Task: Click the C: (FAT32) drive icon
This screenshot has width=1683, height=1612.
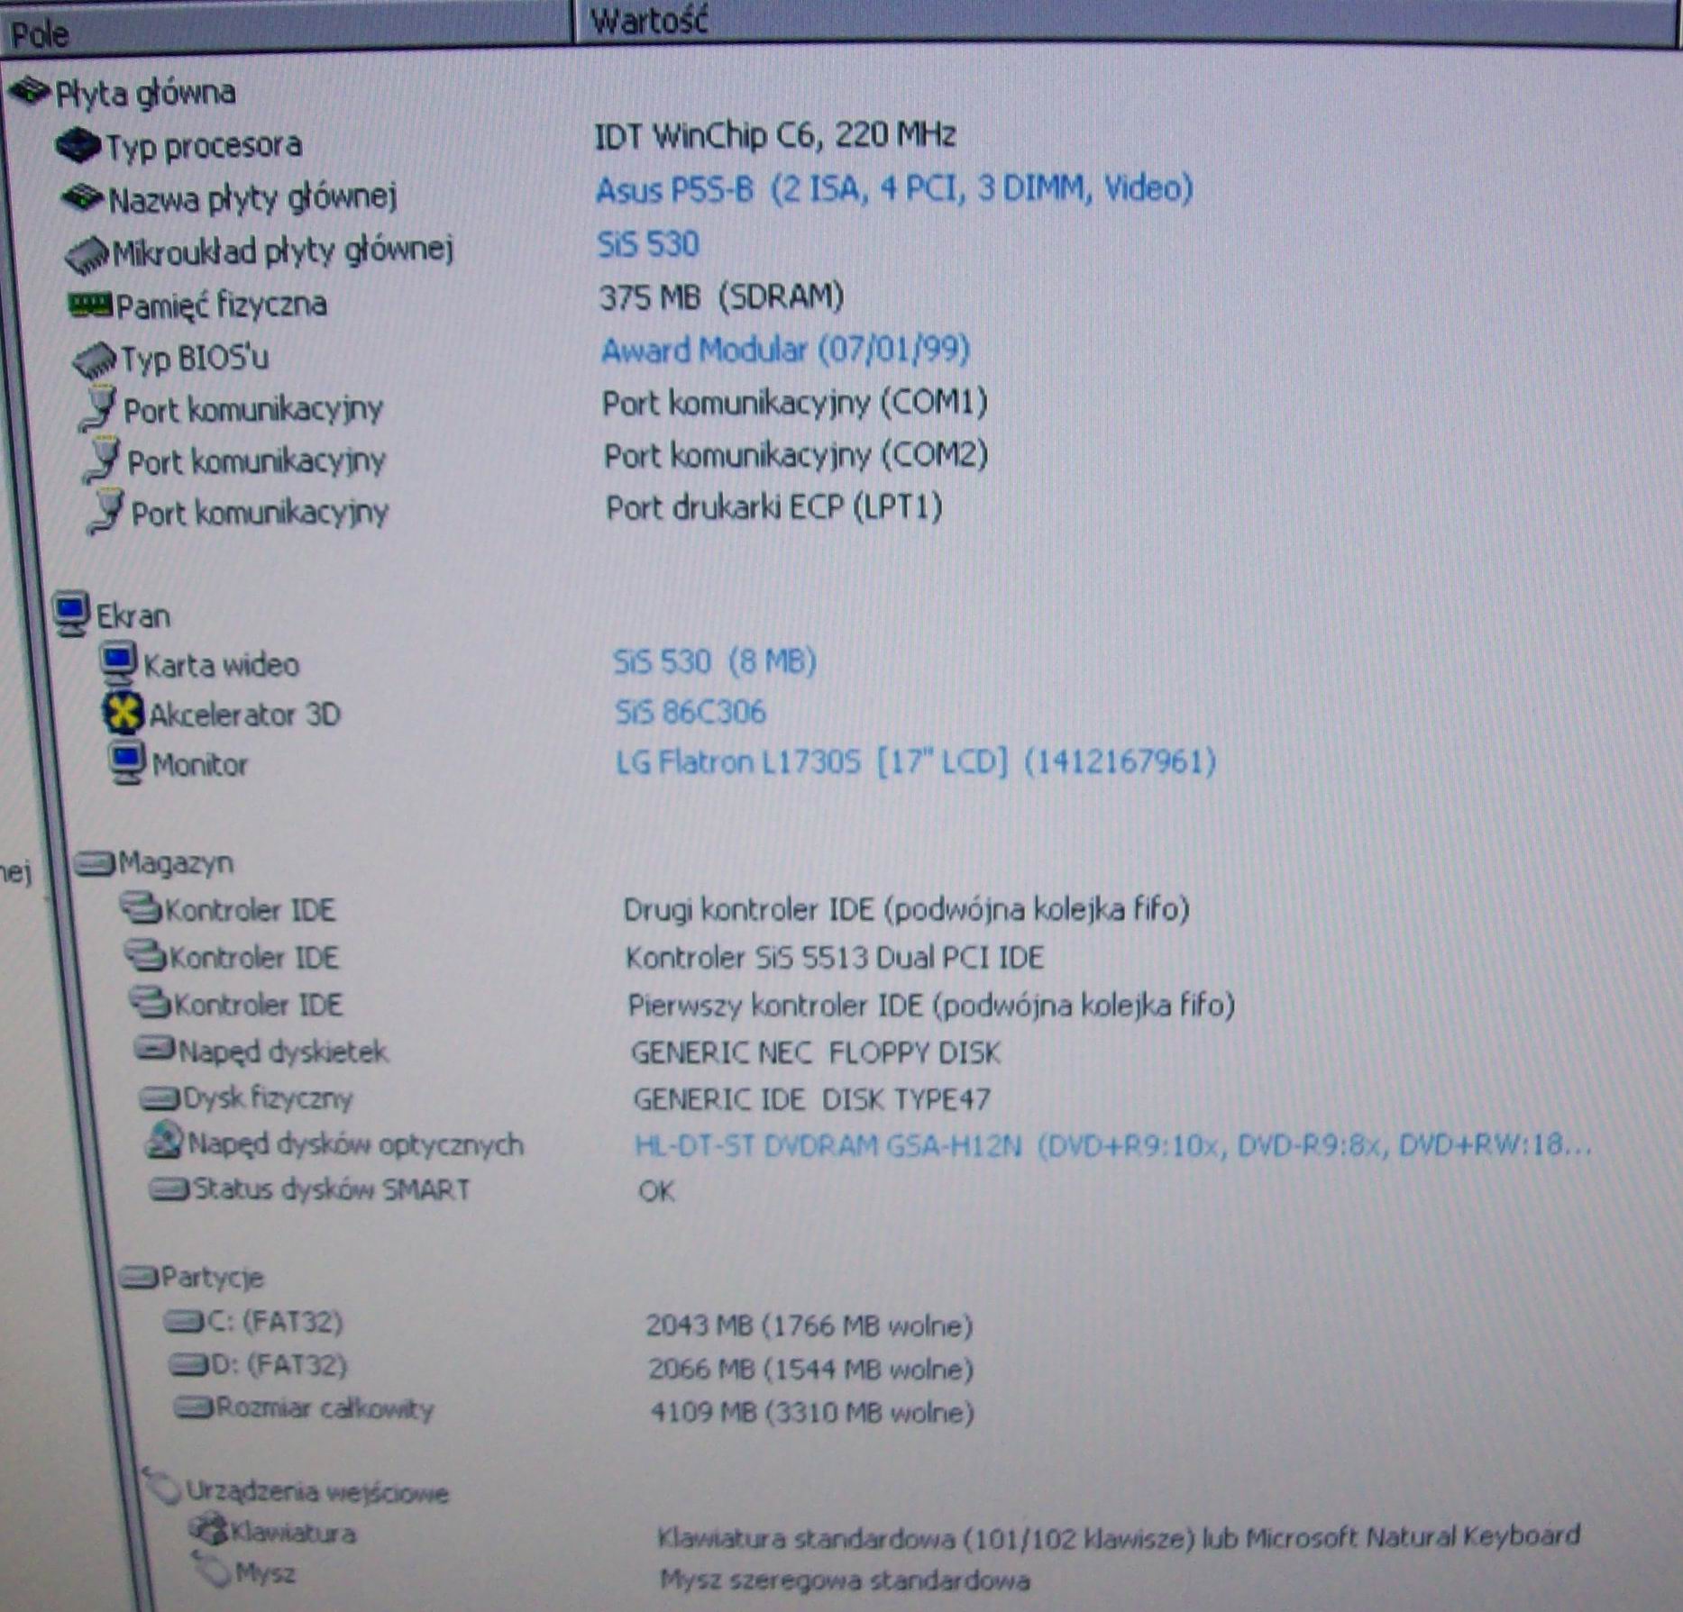Action: tap(184, 1322)
